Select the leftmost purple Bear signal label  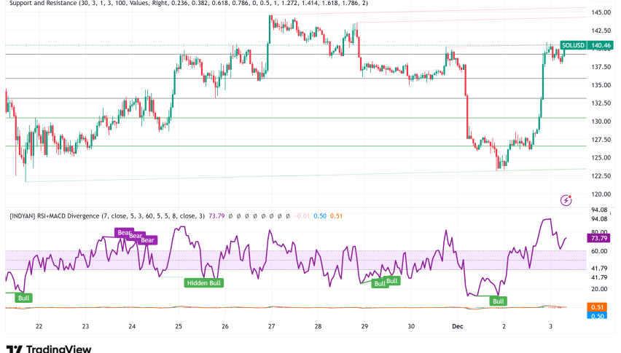pos(122,232)
